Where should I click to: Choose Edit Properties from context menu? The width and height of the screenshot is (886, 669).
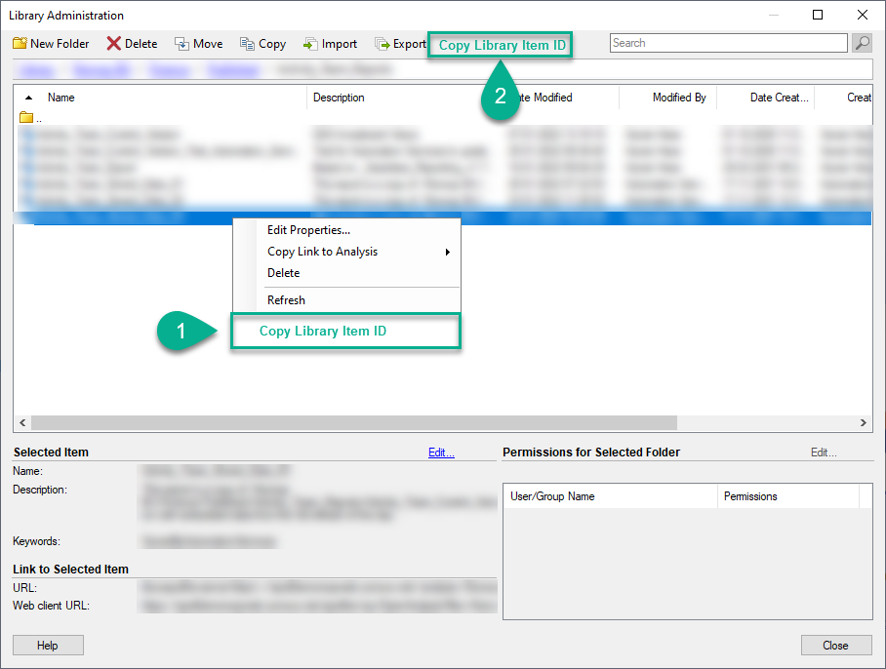point(308,230)
